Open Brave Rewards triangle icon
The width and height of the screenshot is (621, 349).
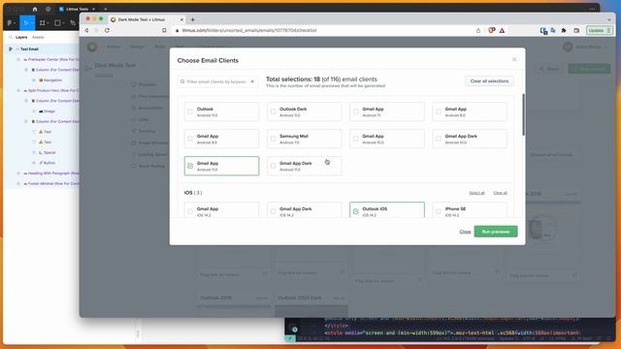(502, 30)
